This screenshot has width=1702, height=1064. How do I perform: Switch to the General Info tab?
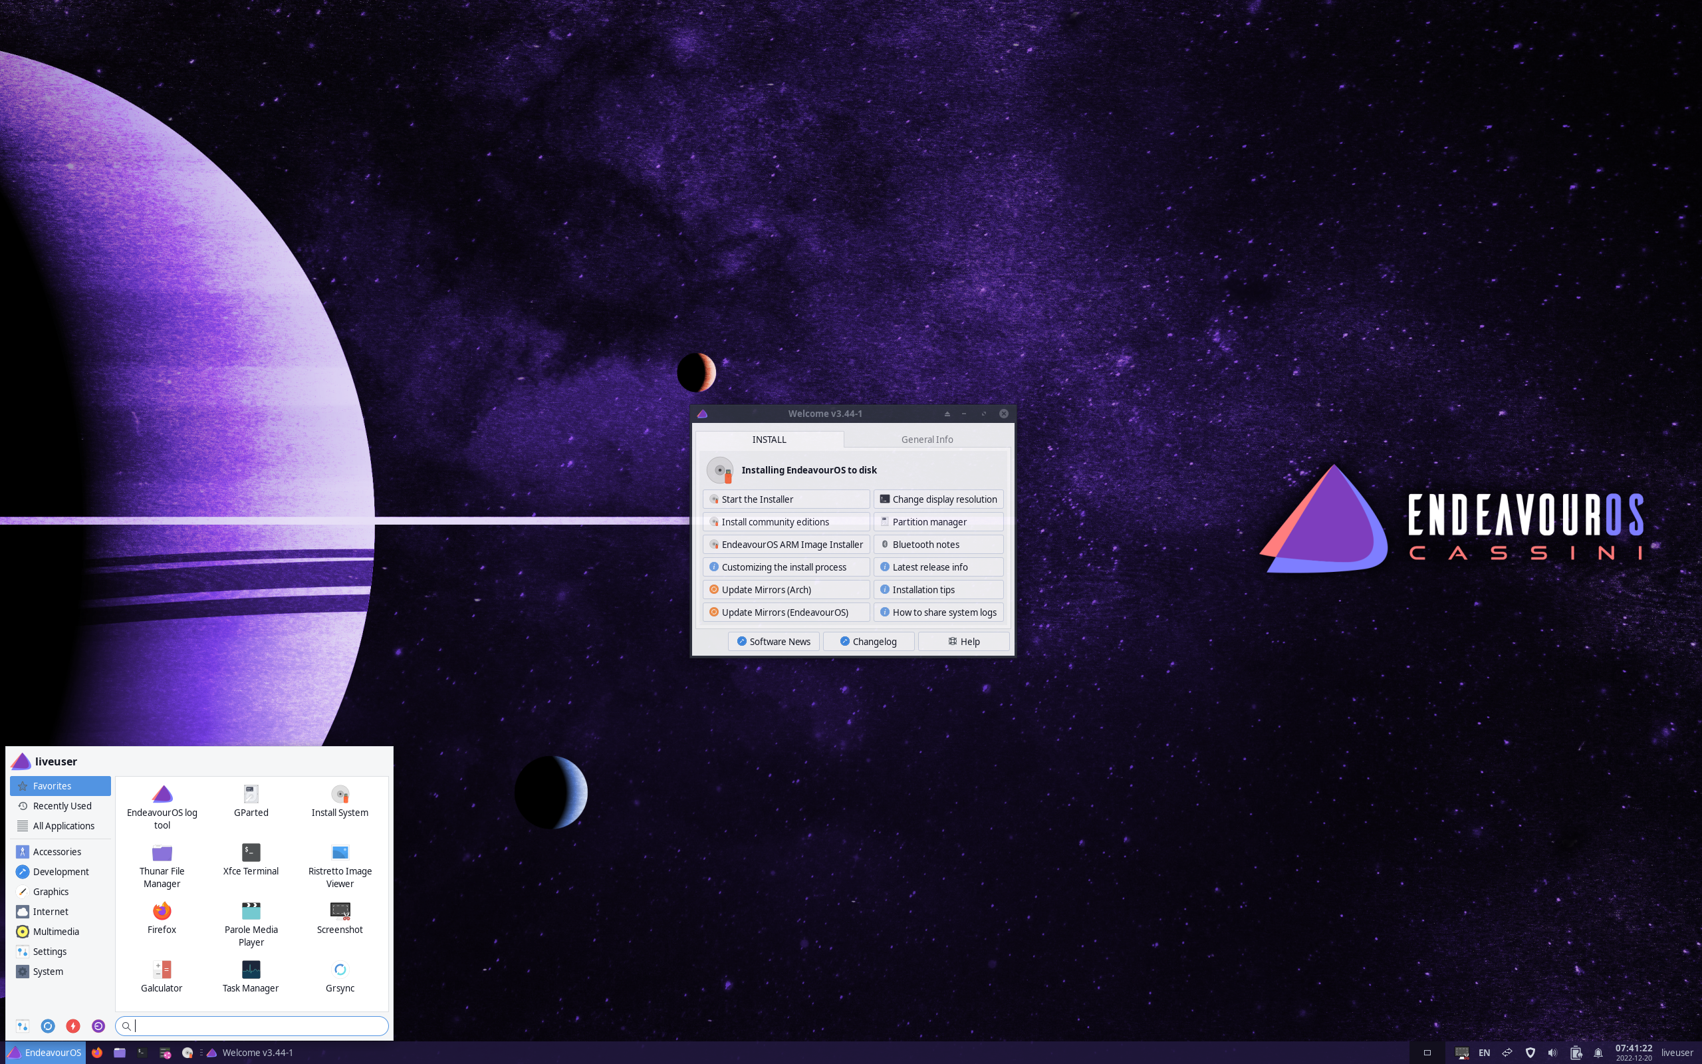tap(926, 439)
